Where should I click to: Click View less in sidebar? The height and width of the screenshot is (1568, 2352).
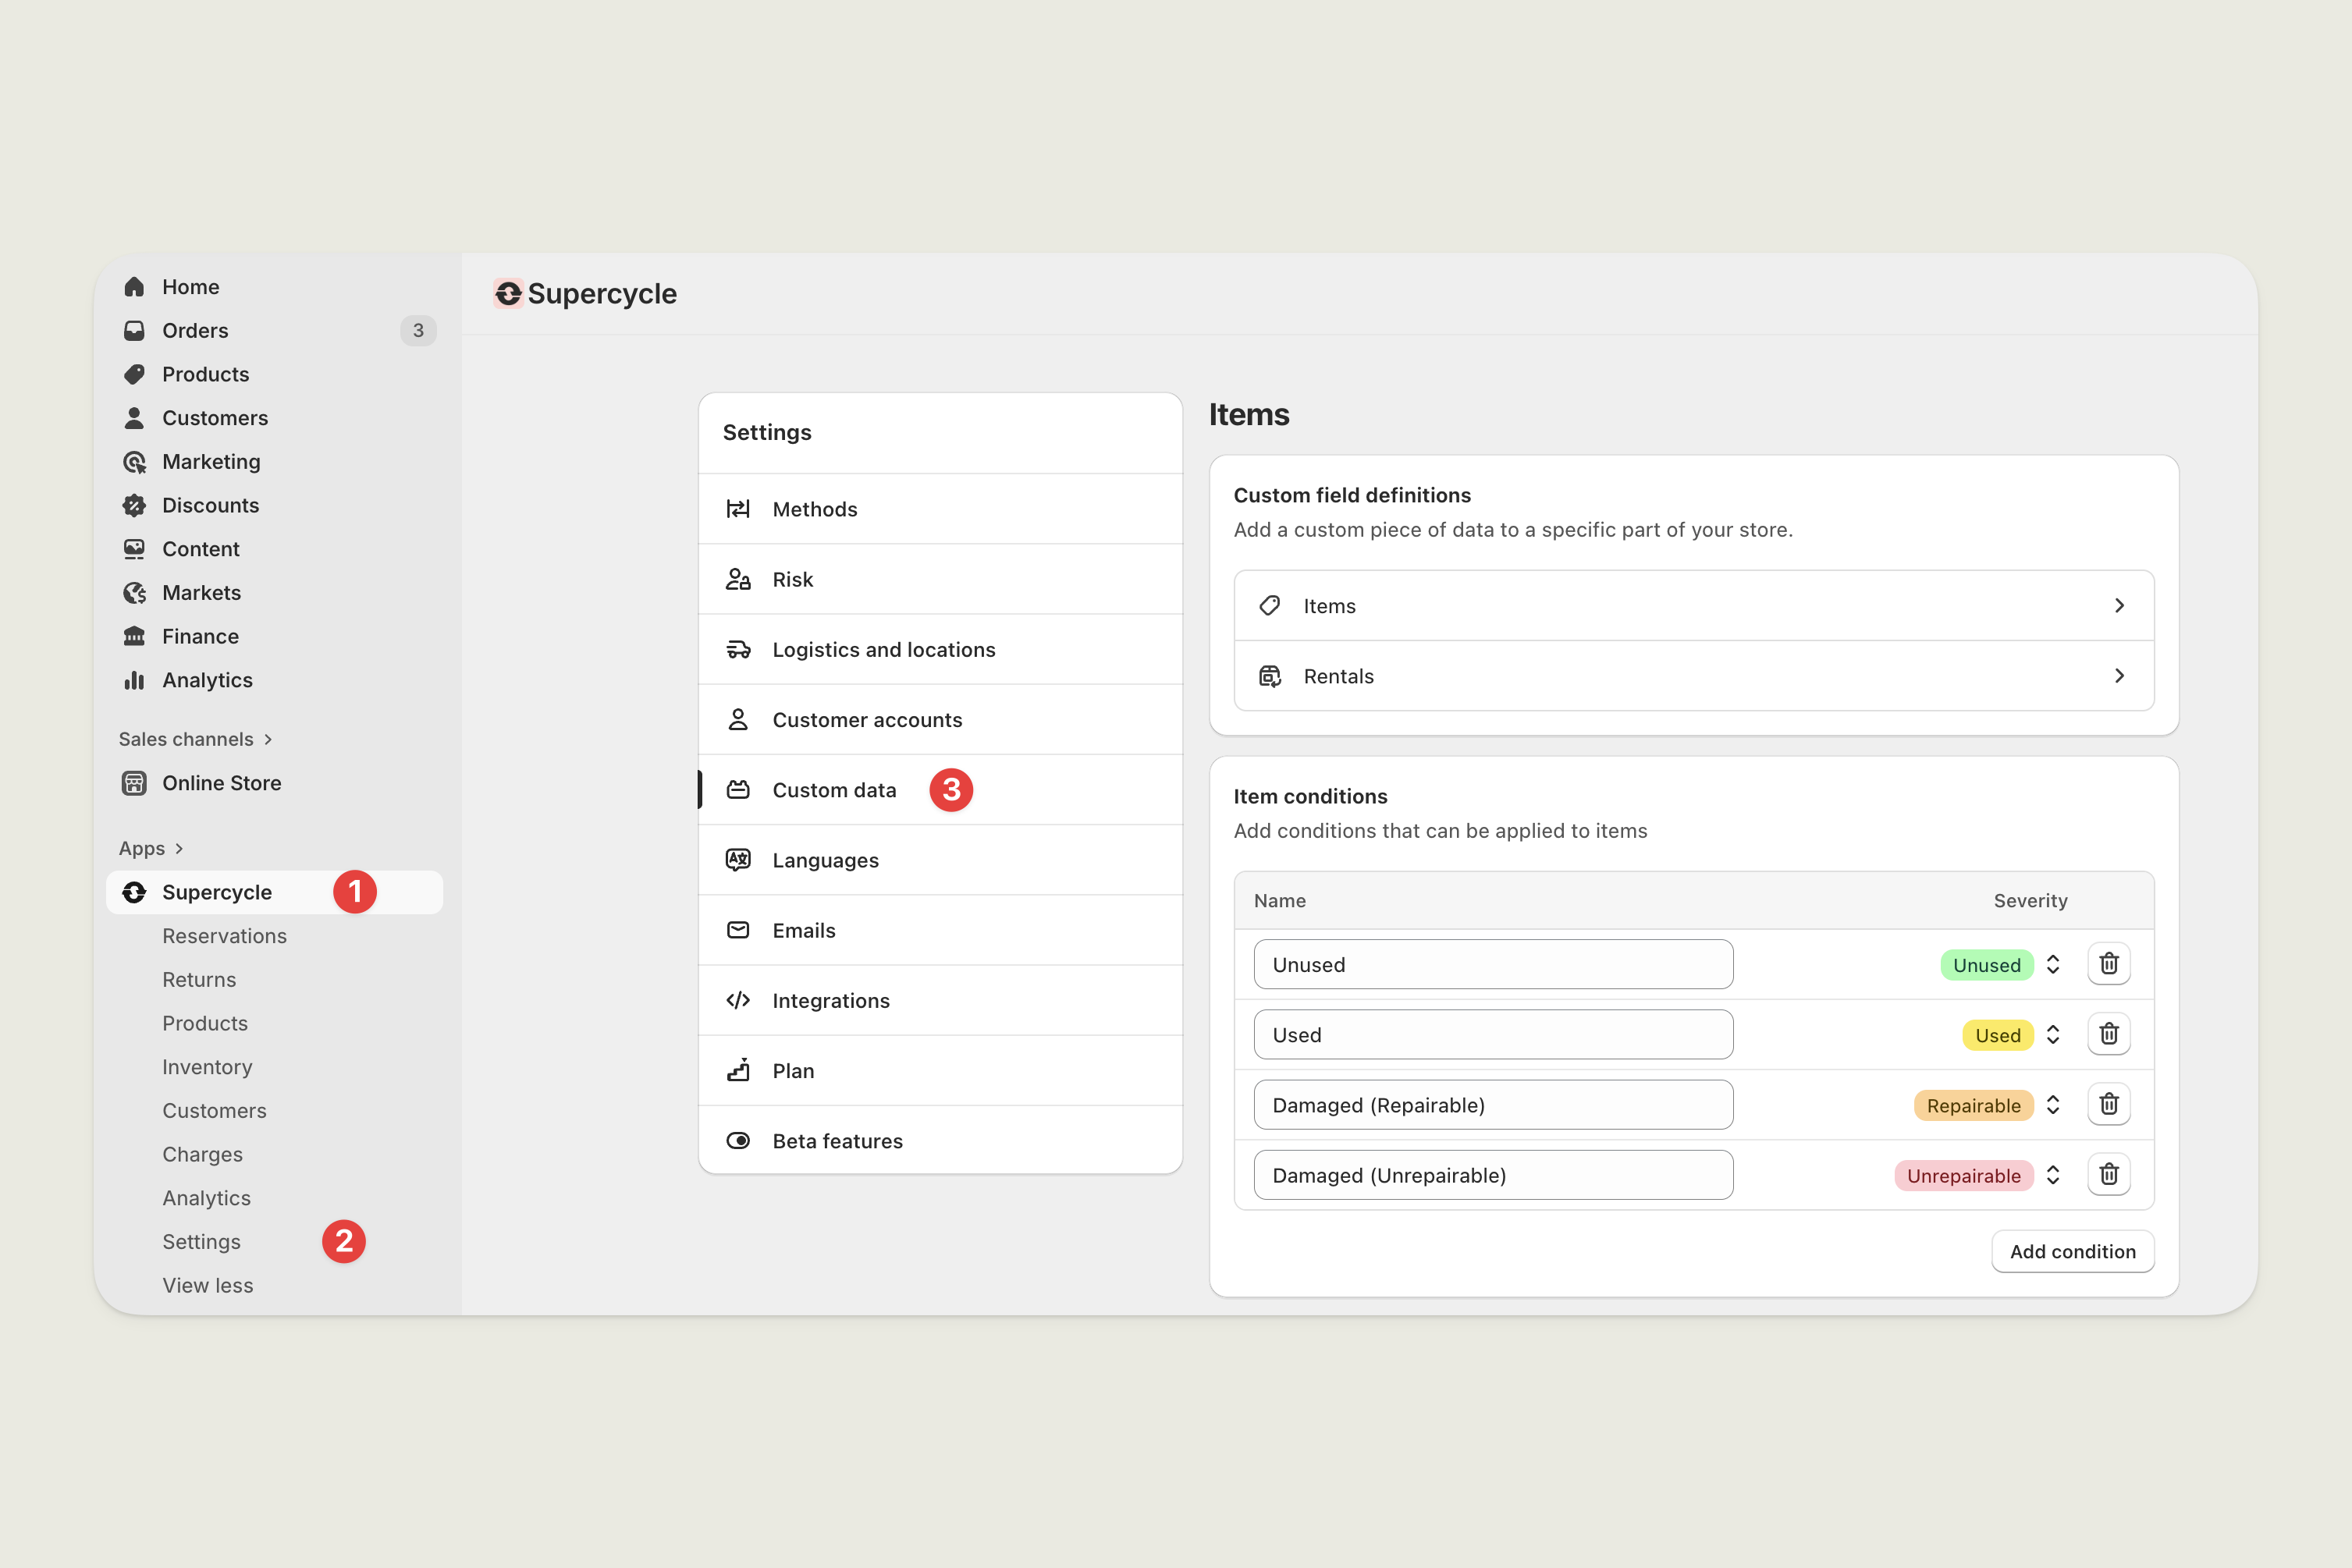click(207, 1285)
